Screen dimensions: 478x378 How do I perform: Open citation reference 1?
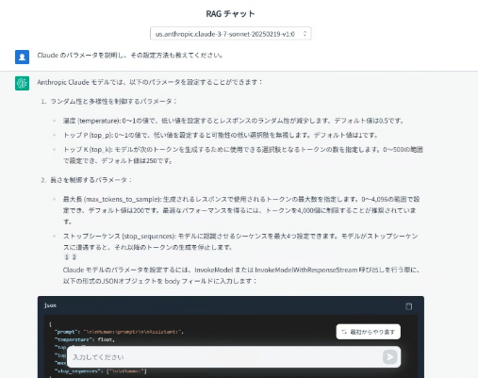pos(66,257)
